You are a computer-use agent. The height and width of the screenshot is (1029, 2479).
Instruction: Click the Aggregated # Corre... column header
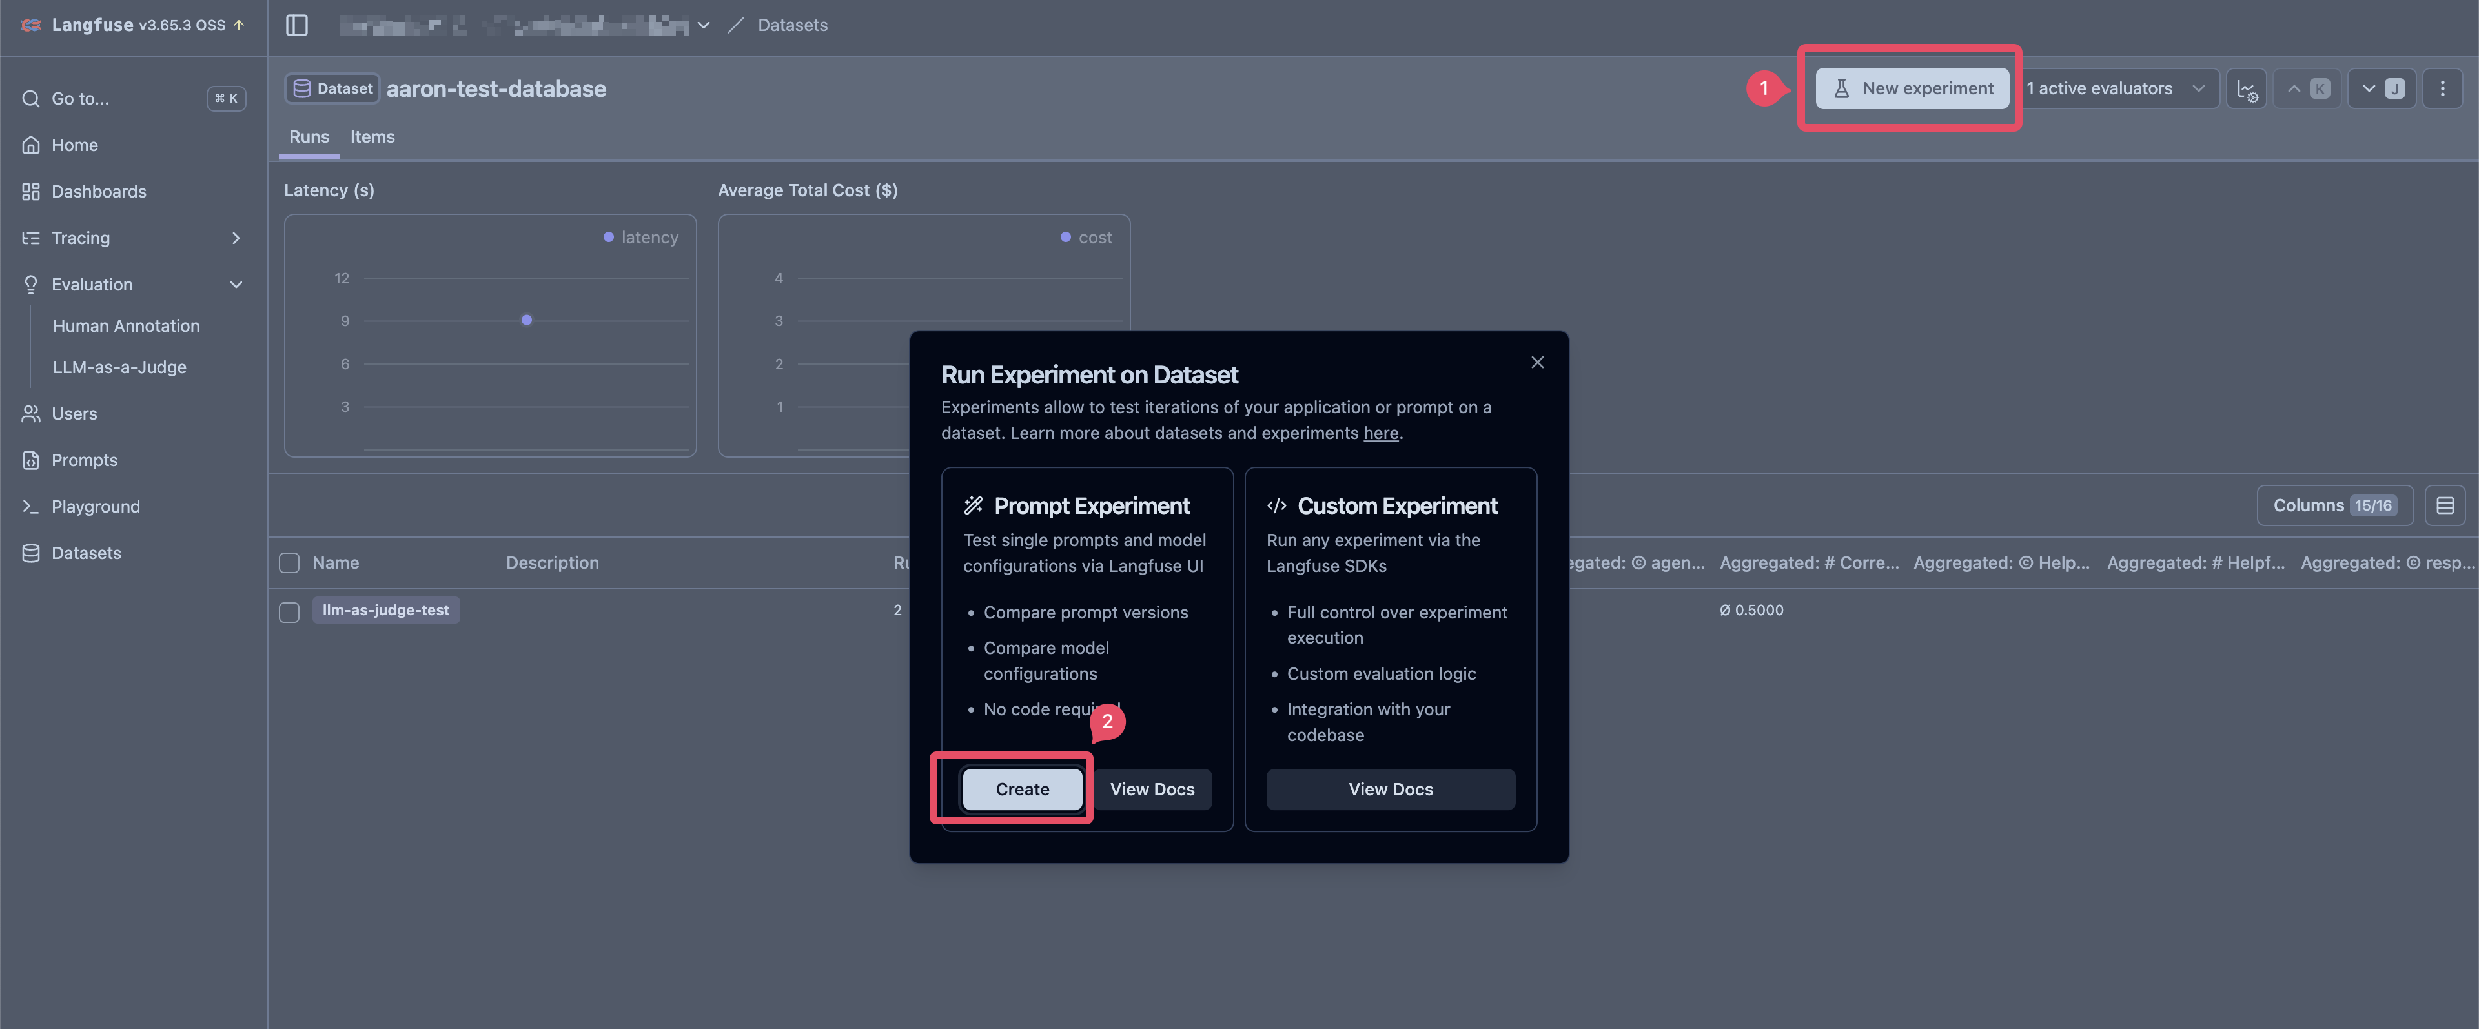tap(1809, 563)
